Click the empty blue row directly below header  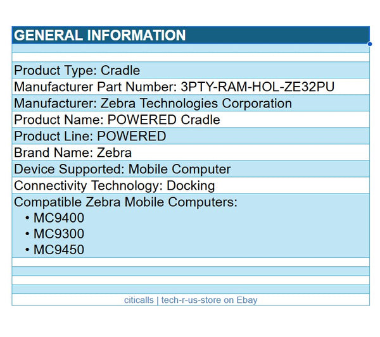point(190,48)
